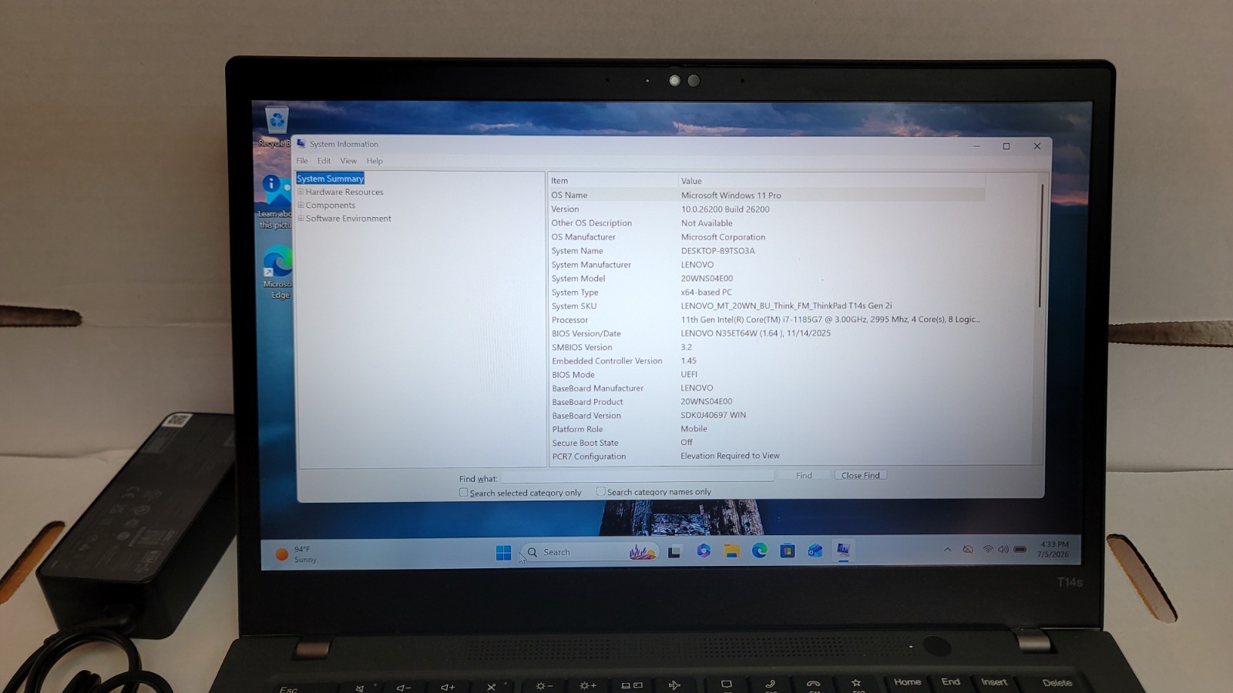
Task: Click the Wi-Fi network tray icon
Action: [x=987, y=549]
